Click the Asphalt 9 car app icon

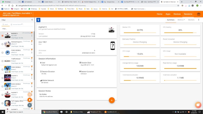click(x=111, y=30)
